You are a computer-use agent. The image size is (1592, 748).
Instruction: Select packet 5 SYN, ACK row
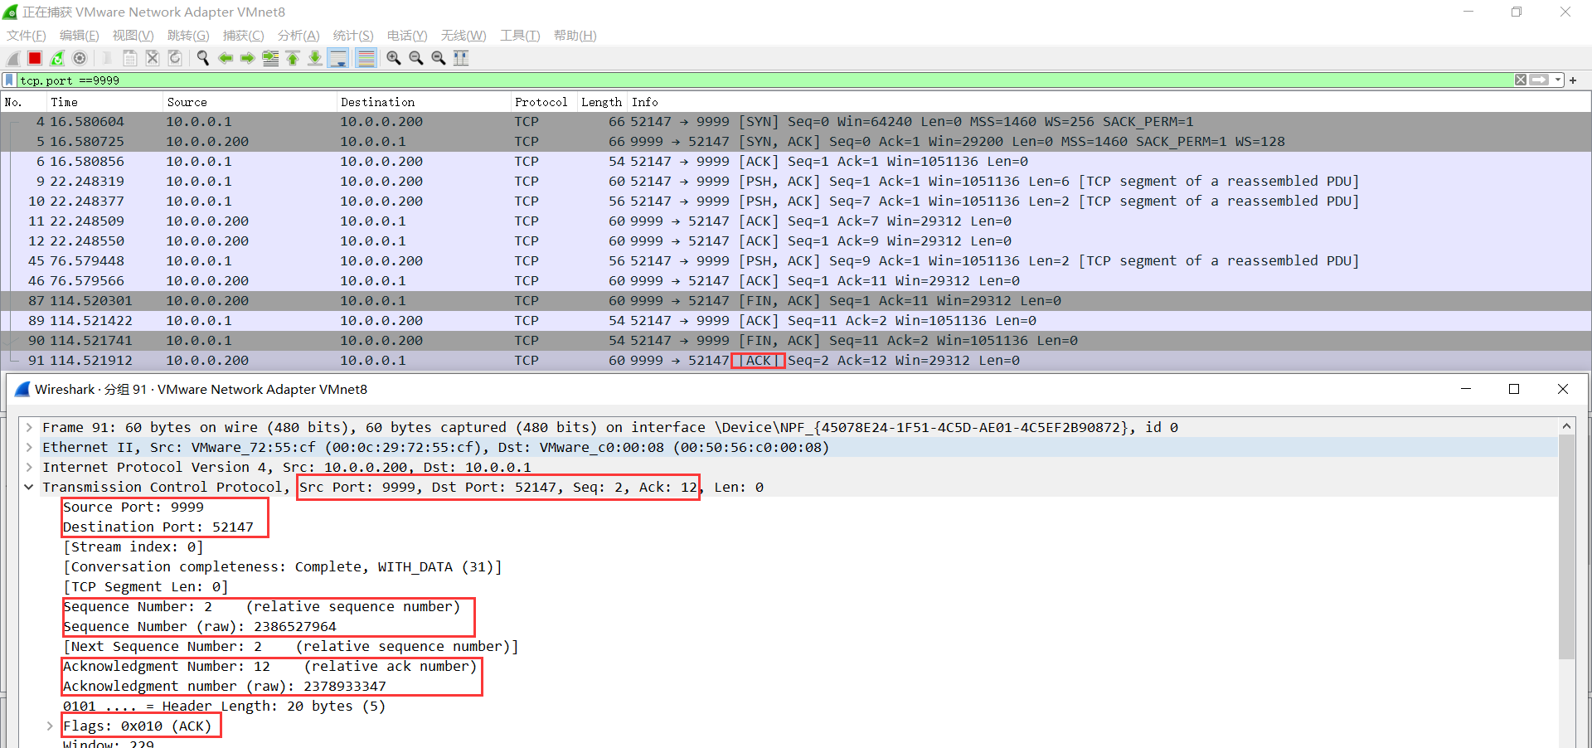click(796, 142)
